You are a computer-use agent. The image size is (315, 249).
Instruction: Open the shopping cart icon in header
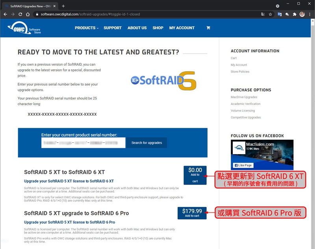(x=208, y=28)
